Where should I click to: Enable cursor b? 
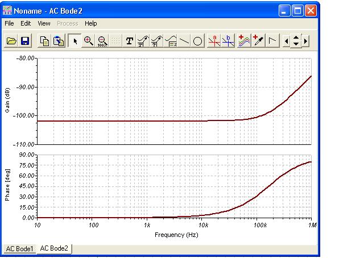coord(228,41)
